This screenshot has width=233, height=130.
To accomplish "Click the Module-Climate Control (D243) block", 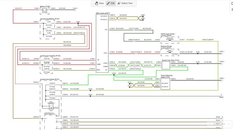I will coord(170,52).
